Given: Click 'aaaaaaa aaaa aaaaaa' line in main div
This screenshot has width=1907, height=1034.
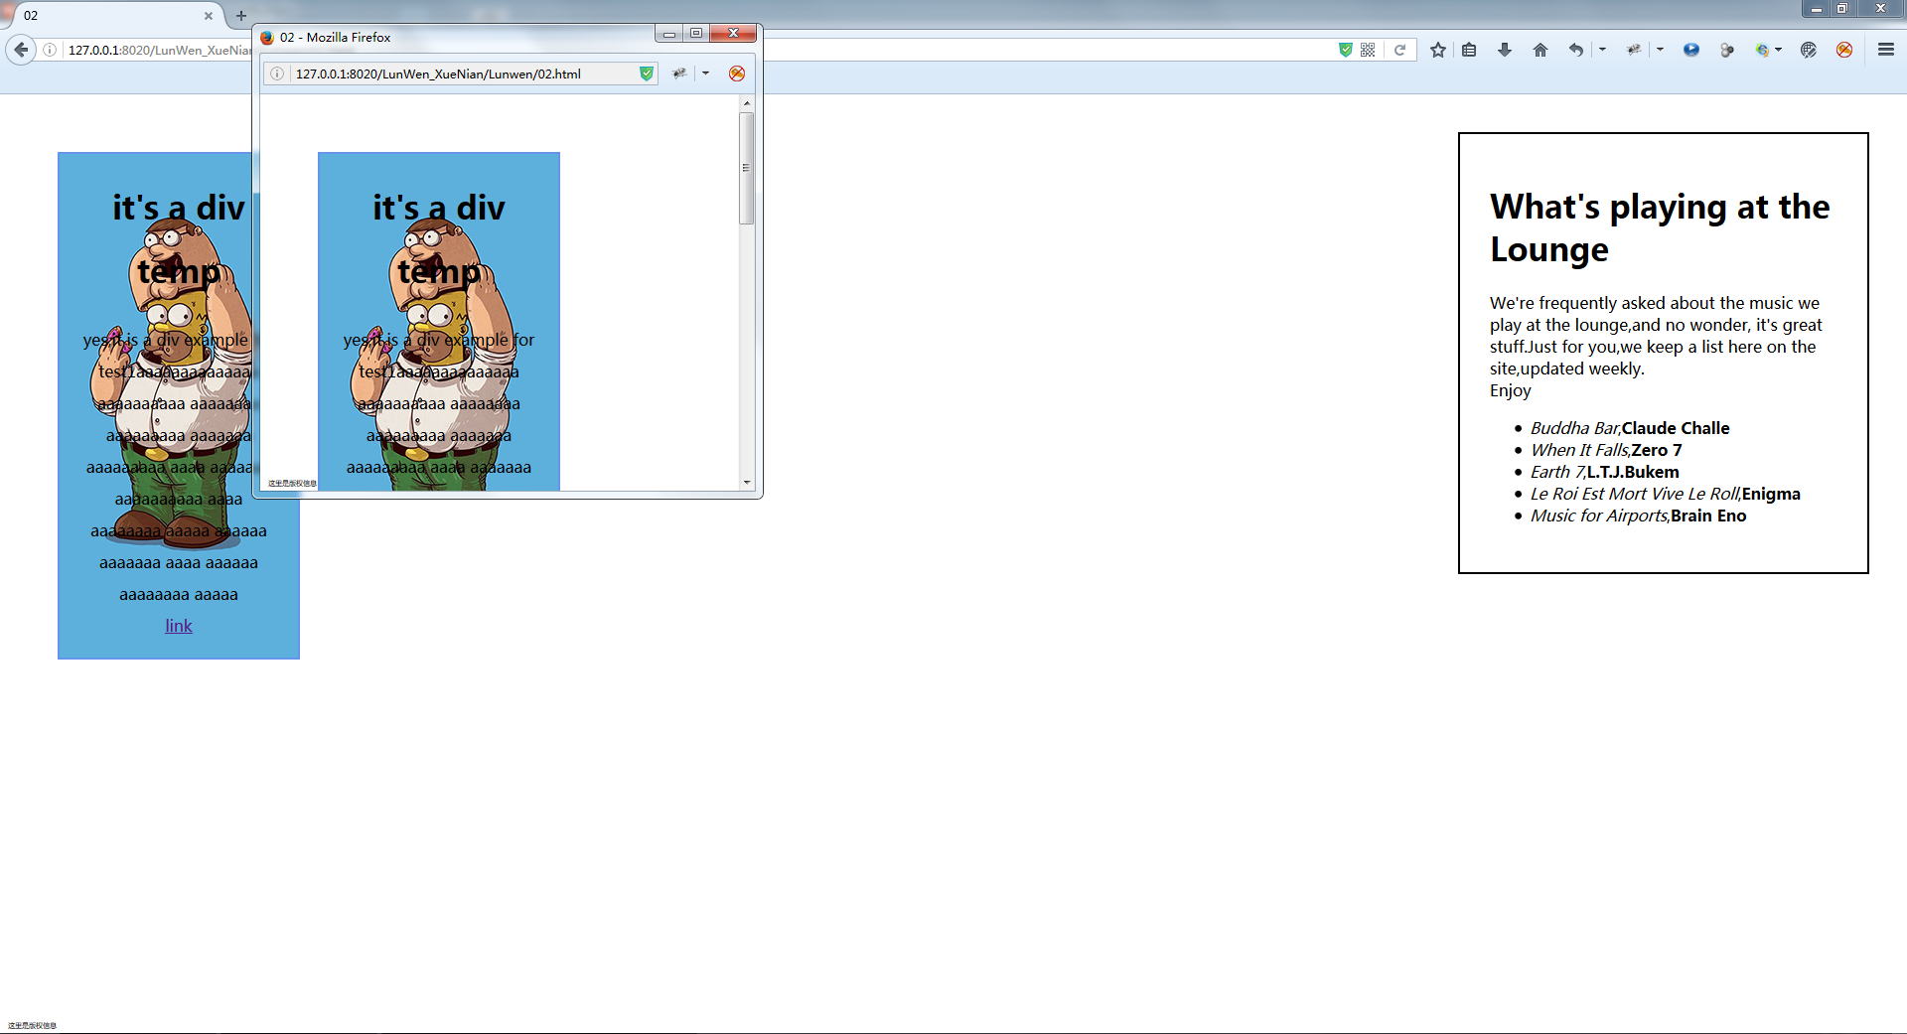Looking at the screenshot, I should pos(179,562).
